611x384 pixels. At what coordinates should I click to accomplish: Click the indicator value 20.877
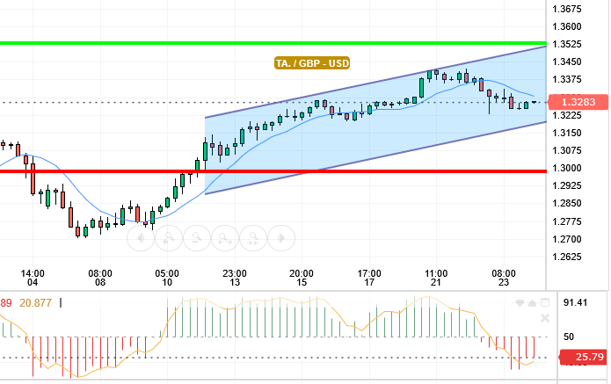[35, 302]
